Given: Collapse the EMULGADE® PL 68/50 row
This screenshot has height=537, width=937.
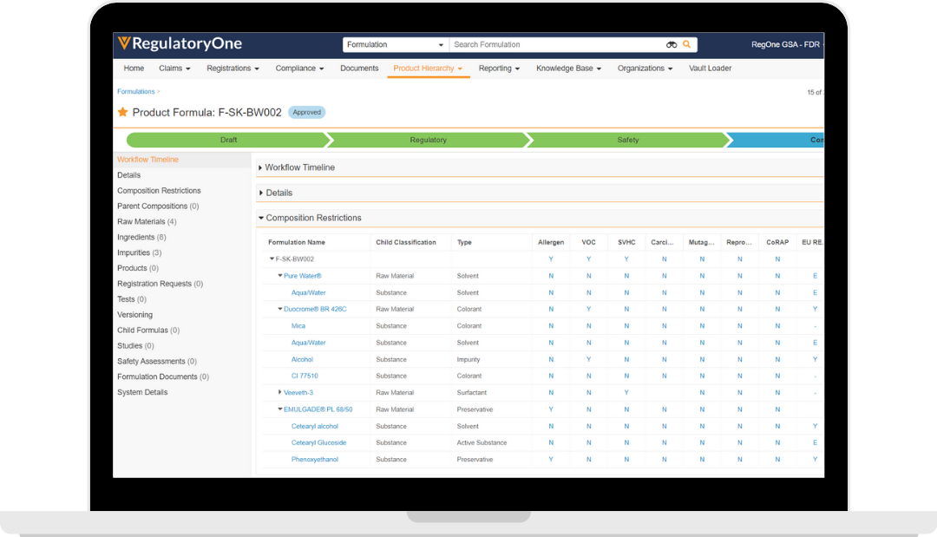Looking at the screenshot, I should pos(279,409).
